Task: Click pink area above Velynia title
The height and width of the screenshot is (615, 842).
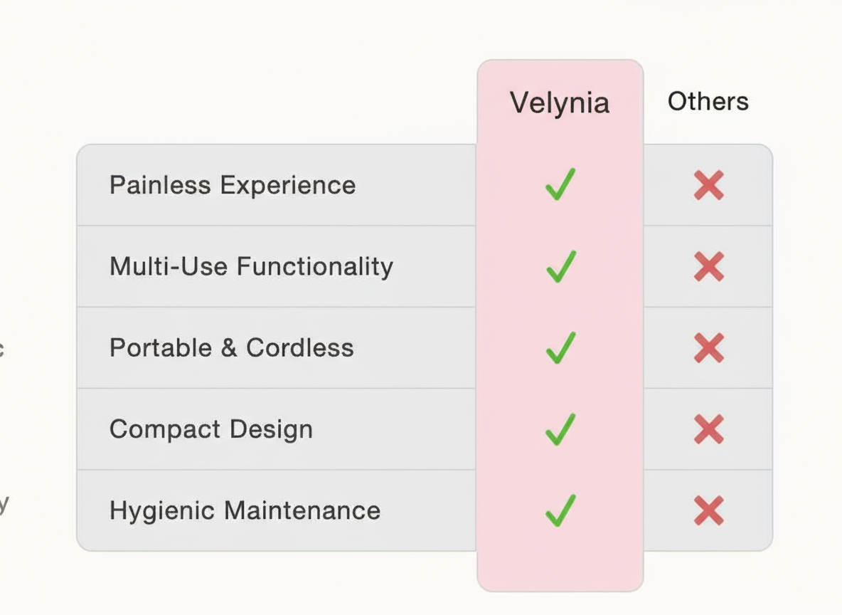Action: click(560, 73)
